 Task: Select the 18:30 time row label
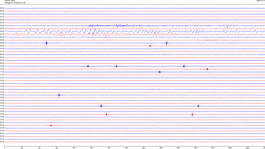(2, 114)
